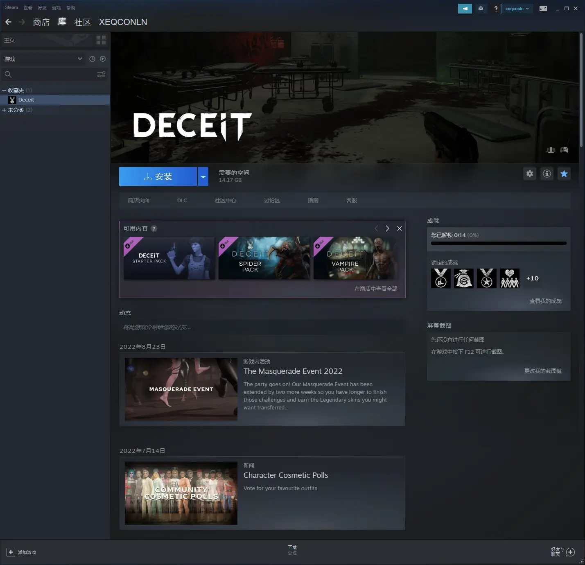Click the page vertical scrollbar

(581, 90)
